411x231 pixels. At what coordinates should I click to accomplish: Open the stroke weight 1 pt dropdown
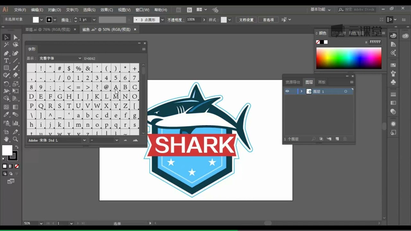(x=94, y=20)
